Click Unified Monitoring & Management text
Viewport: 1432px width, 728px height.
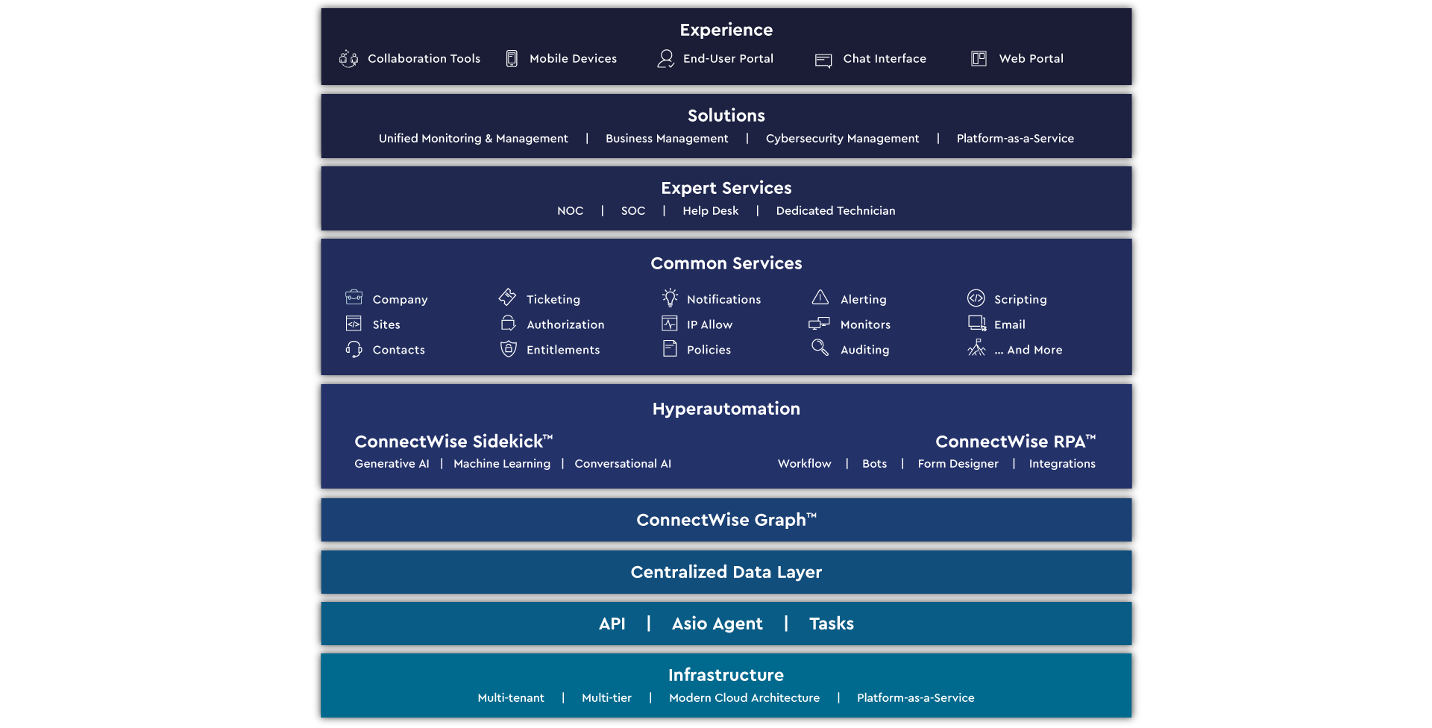(473, 139)
